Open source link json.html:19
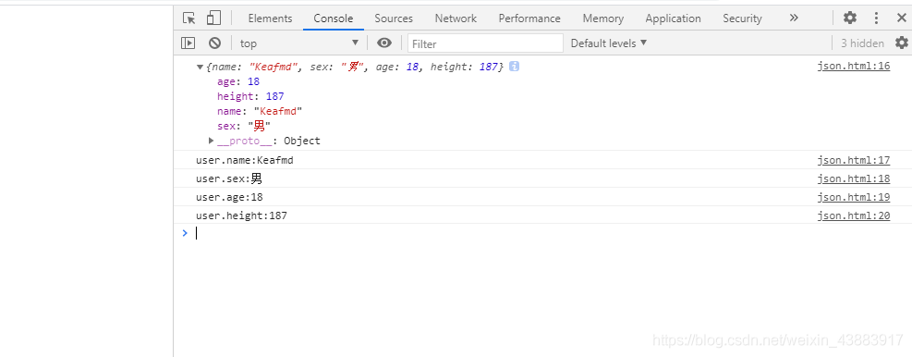 pos(853,197)
